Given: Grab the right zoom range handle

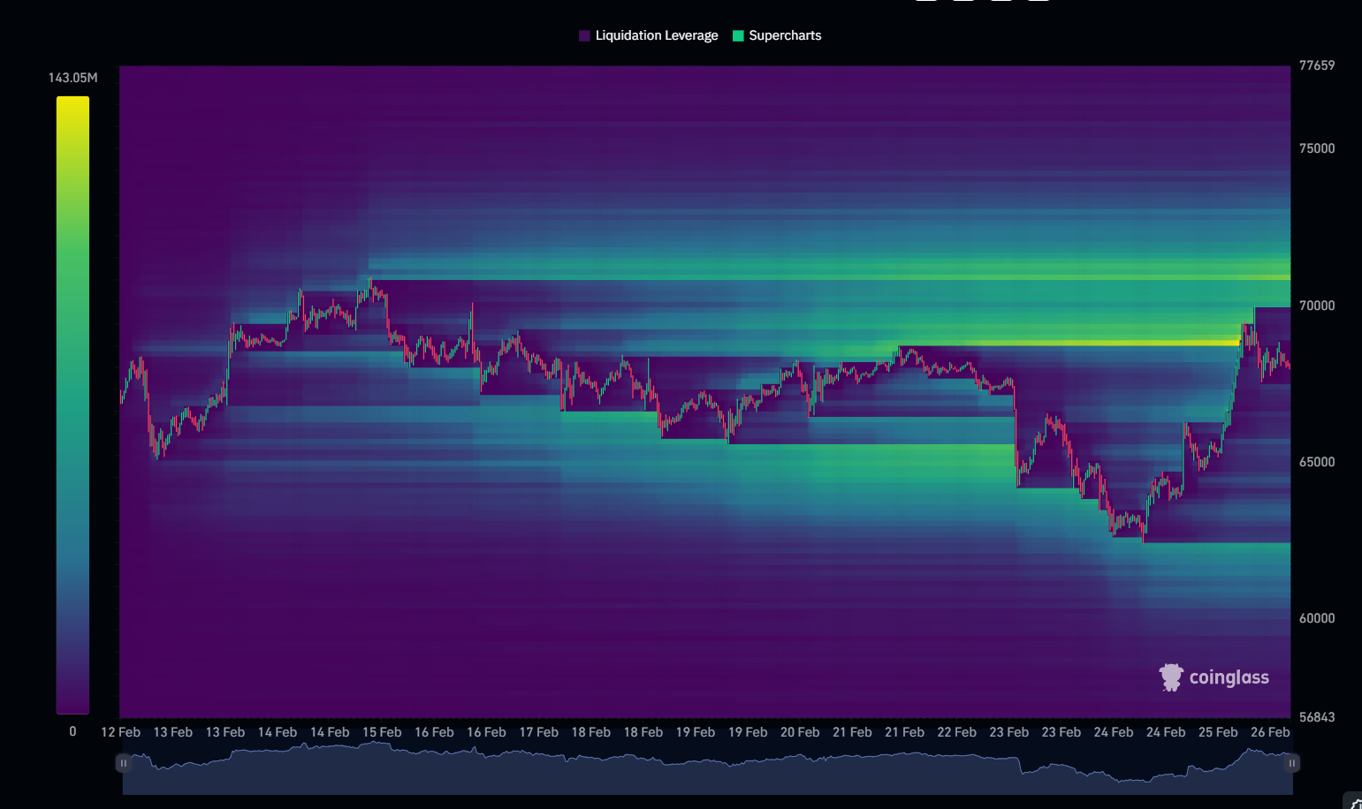Looking at the screenshot, I should [1291, 763].
